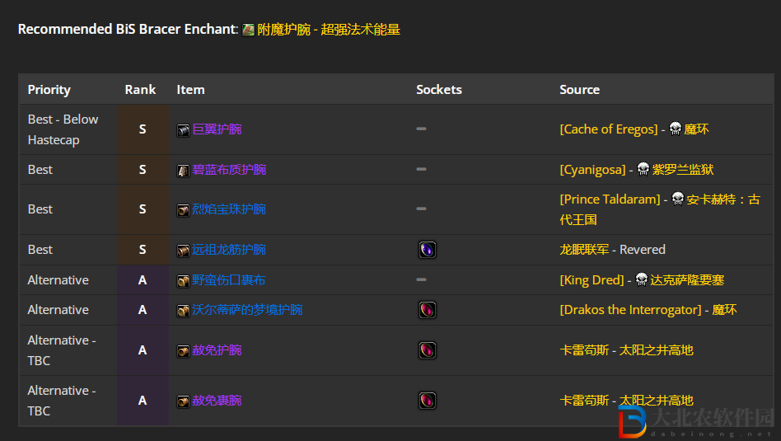Open the 巨翼护腕 item link
781x441 pixels.
tap(217, 129)
